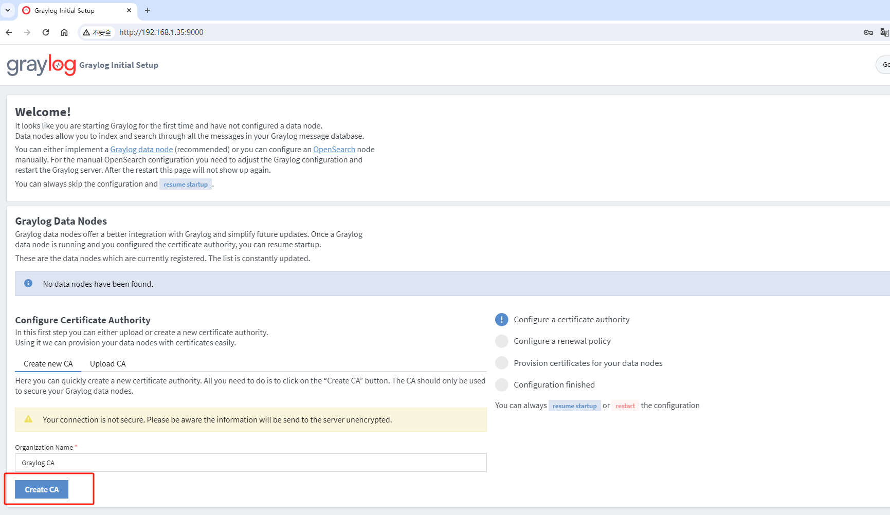This screenshot has height=515, width=890.
Task: Select Configure a renewal policy step
Action: (562, 341)
